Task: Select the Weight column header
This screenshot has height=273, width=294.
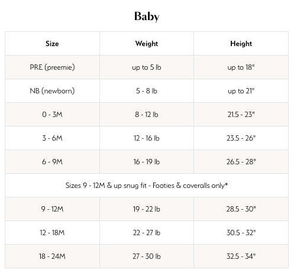Action: pyautogui.click(x=147, y=44)
